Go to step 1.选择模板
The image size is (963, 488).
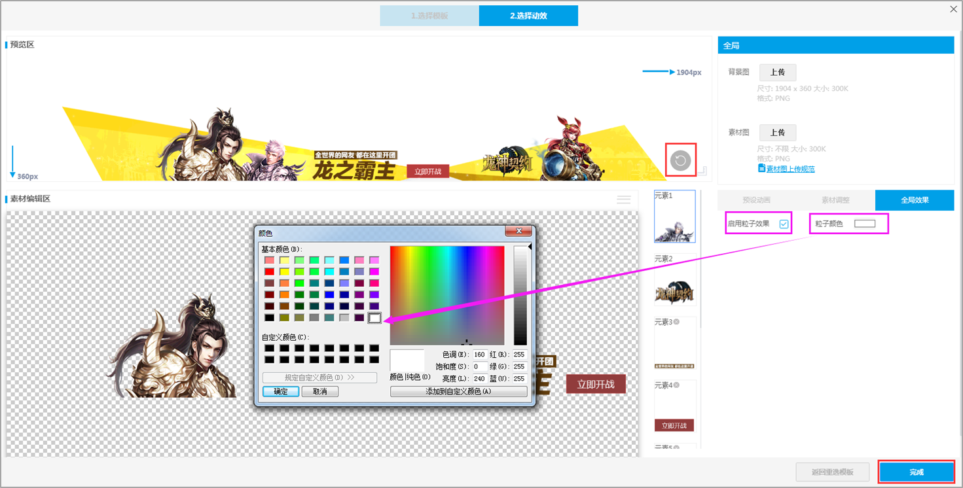coord(429,16)
